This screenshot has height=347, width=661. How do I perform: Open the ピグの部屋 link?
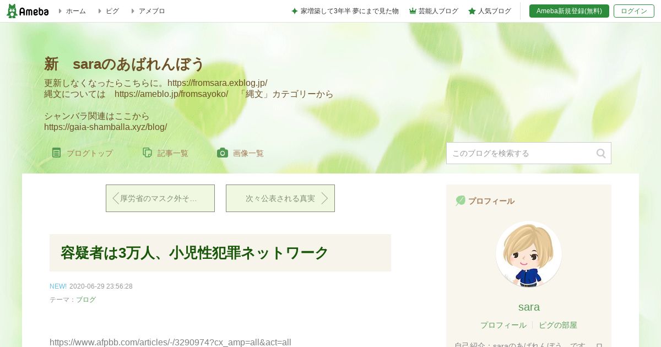click(x=558, y=325)
